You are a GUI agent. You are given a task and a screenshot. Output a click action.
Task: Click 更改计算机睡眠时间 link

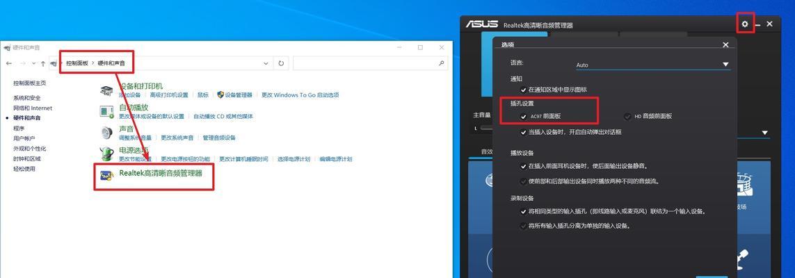click(244, 159)
